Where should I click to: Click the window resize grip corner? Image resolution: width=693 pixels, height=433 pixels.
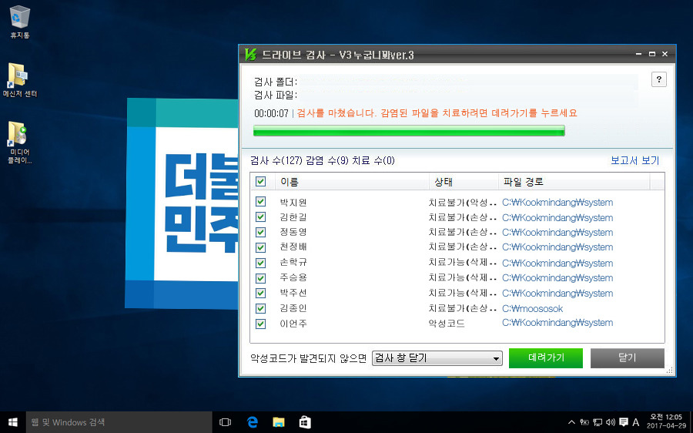[x=670, y=371]
